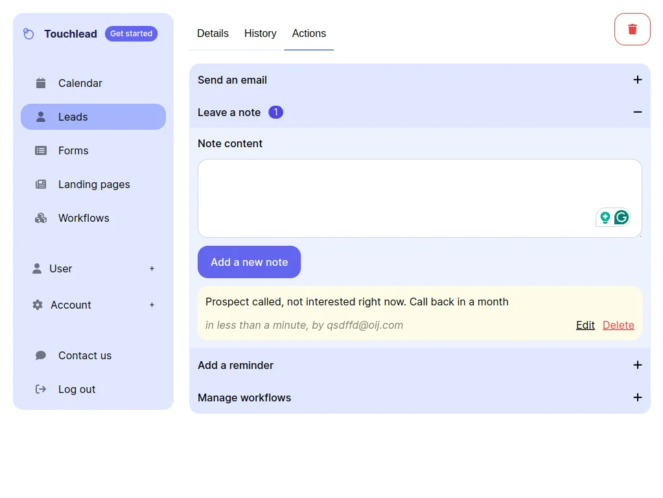Click the Add a new note button
Viewport: 663px width, 498px height.
point(249,262)
